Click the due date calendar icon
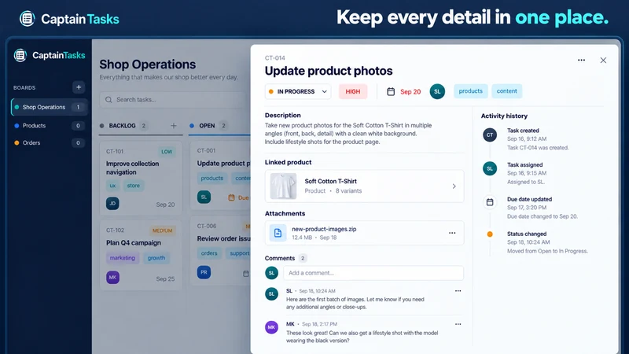 (391, 91)
